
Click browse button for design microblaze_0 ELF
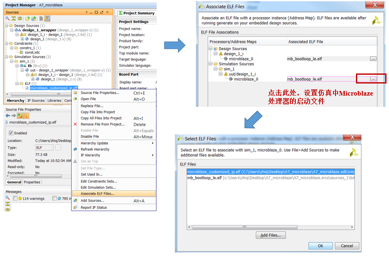[x=373, y=59]
